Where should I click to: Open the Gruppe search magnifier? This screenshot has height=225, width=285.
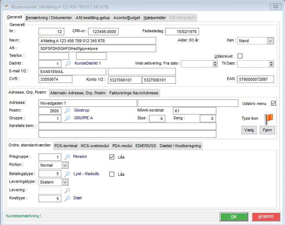pos(67,118)
